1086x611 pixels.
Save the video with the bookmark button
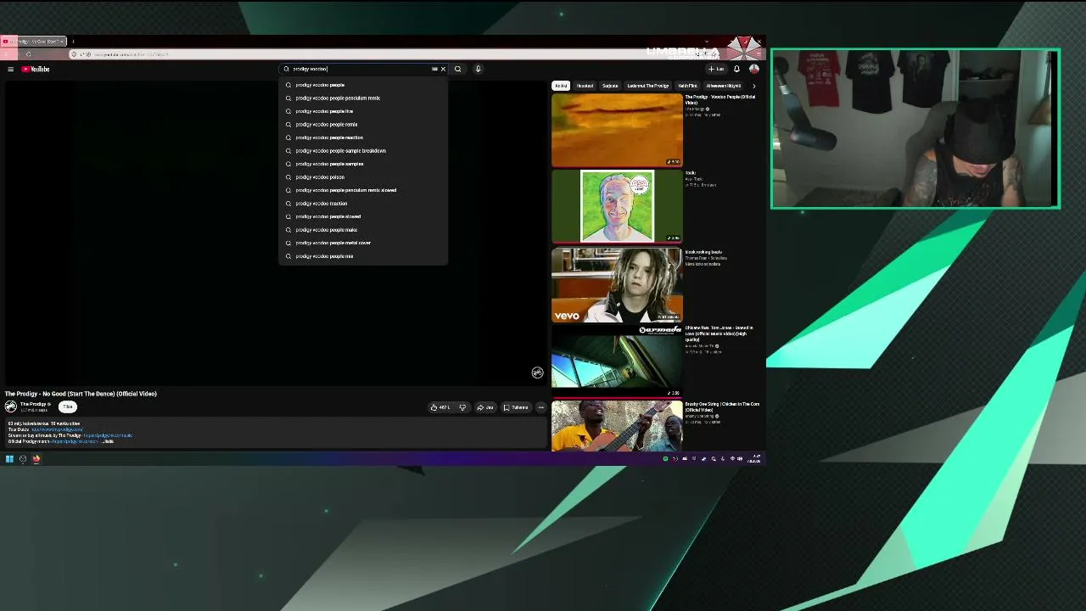pos(516,407)
